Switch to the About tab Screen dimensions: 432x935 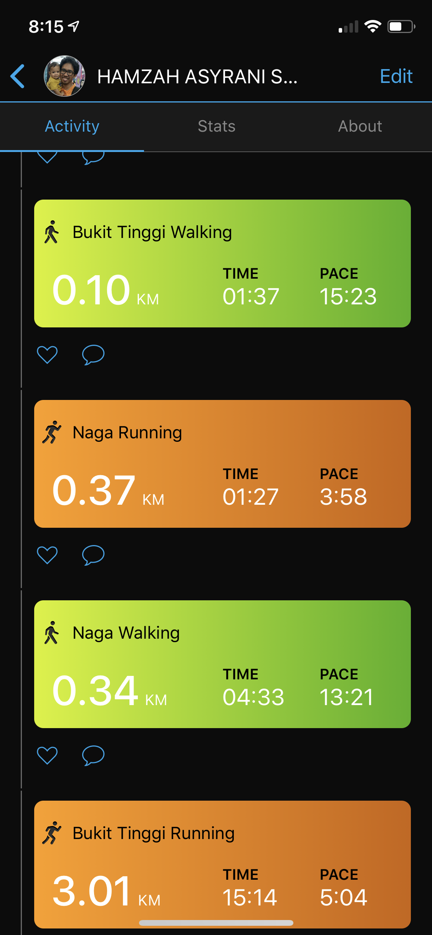click(360, 126)
